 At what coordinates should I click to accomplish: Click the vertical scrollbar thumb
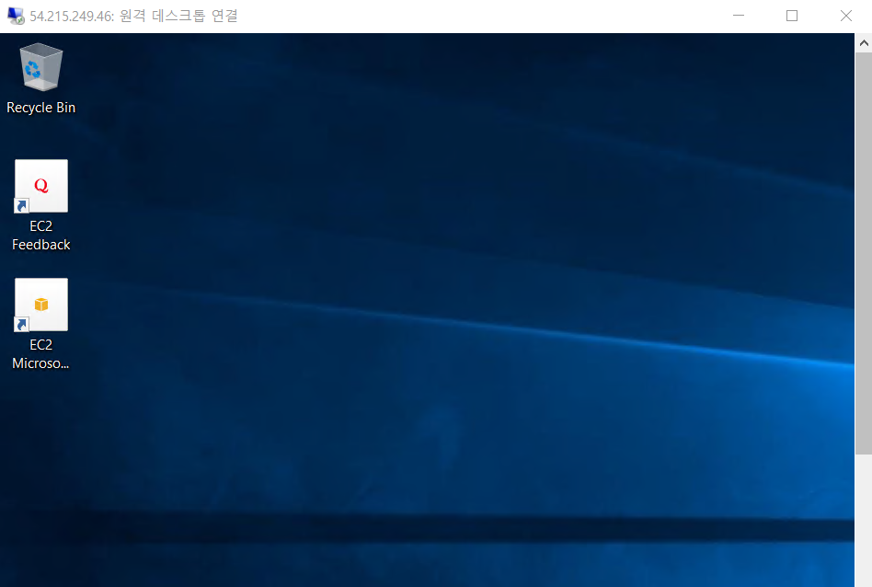[864, 253]
